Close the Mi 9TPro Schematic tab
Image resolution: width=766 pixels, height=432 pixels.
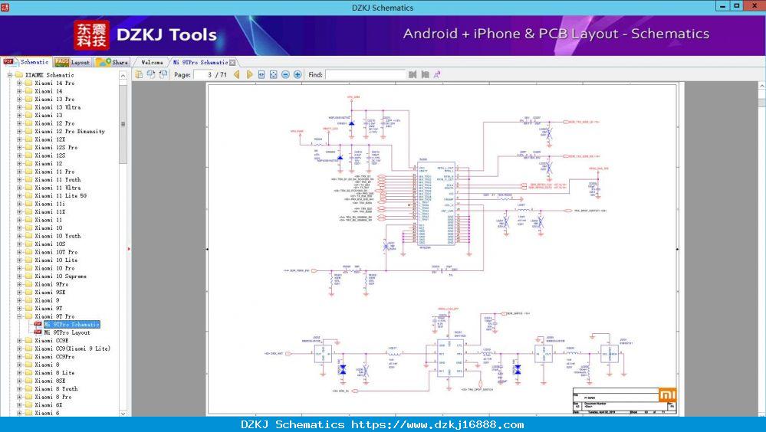pyautogui.click(x=232, y=63)
